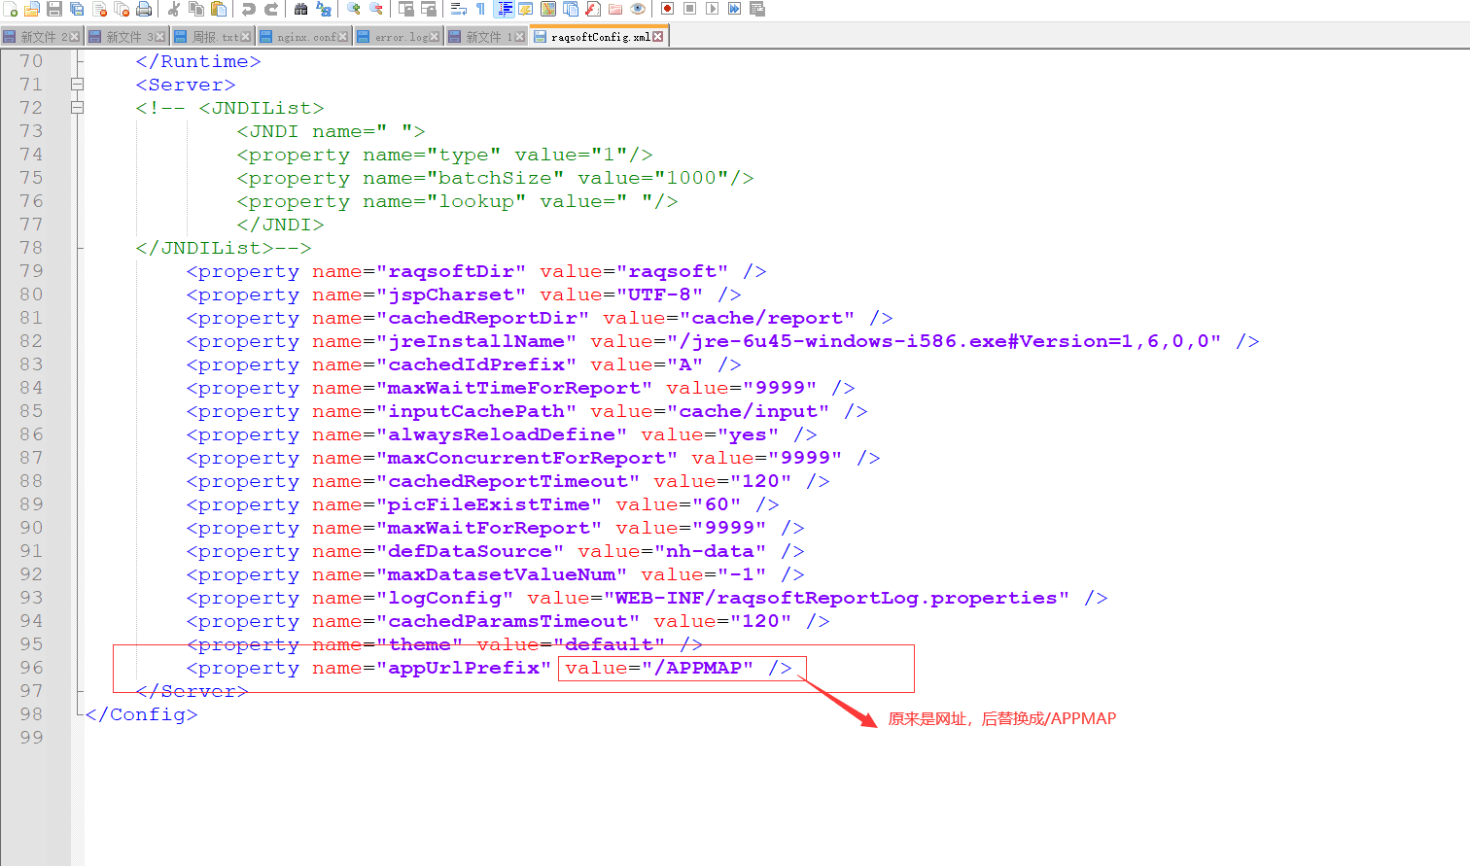Viewport: 1470px width, 866px height.
Task: Close the raqsoftConfig.xml tab
Action: pyautogui.click(x=658, y=36)
